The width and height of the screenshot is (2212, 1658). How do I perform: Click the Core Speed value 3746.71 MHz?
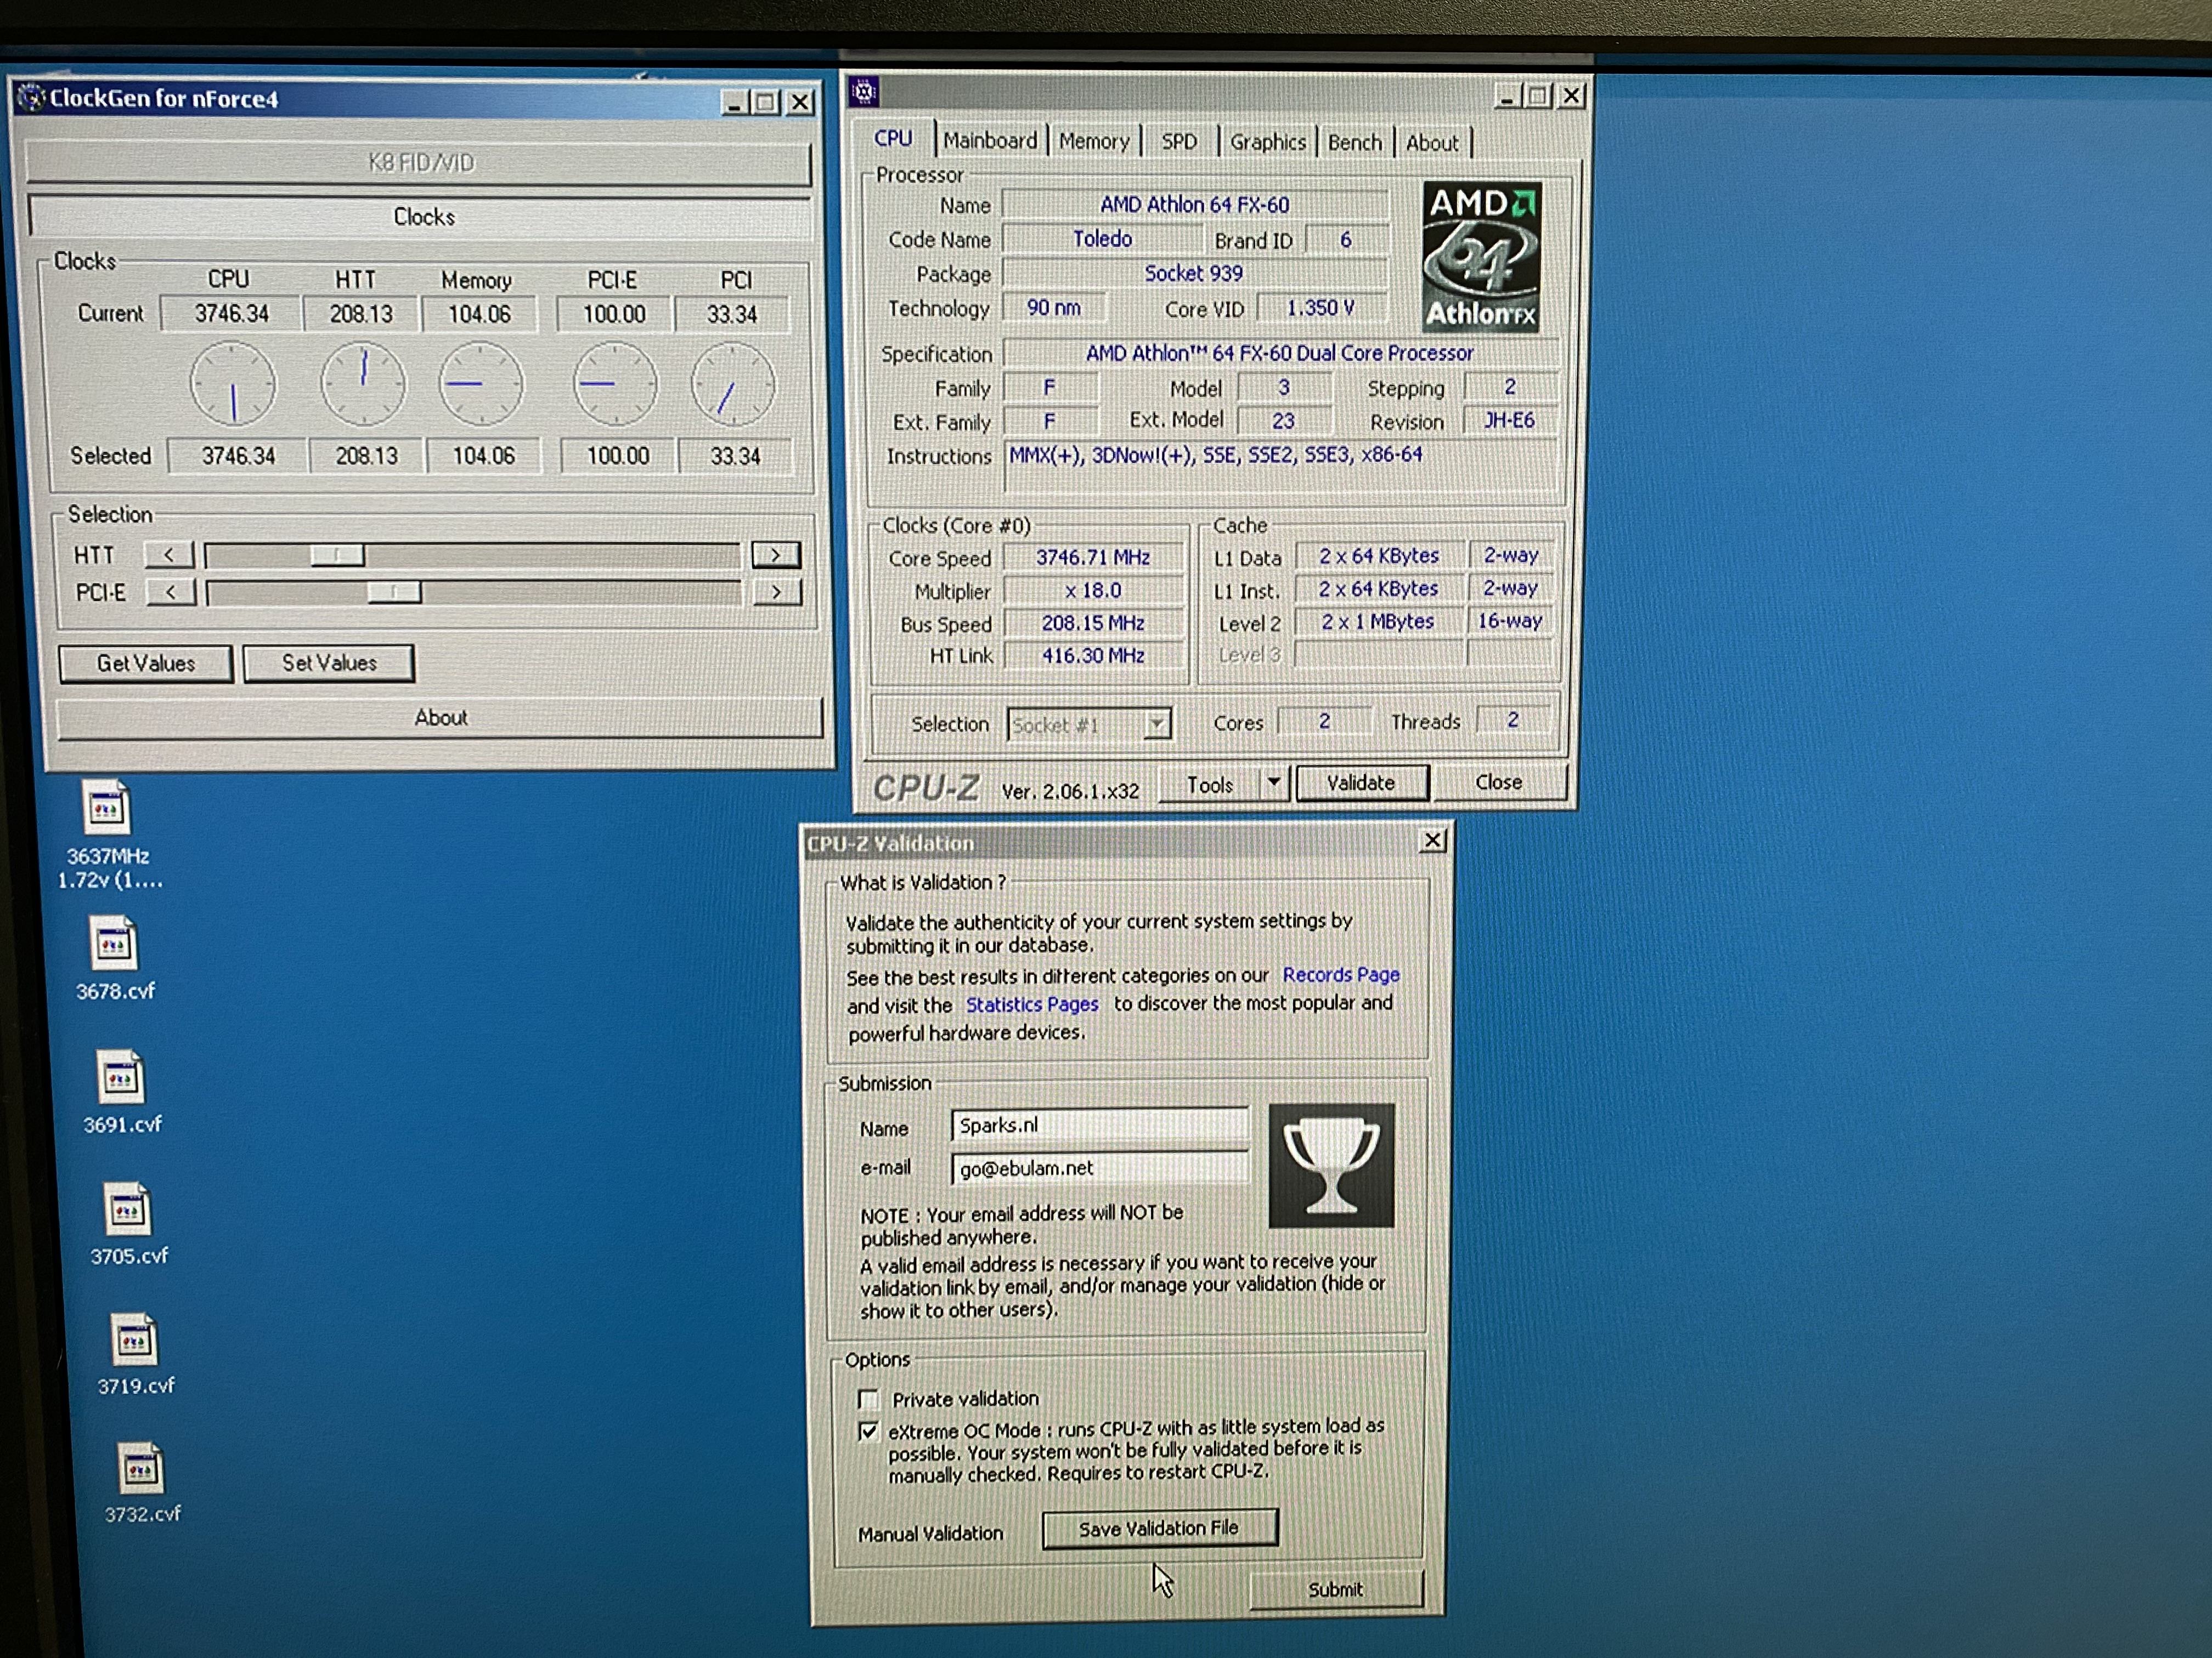1093,558
